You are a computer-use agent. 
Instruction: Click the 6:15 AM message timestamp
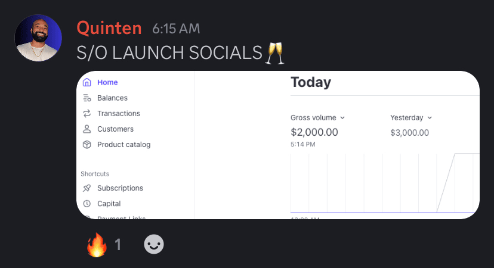point(176,29)
